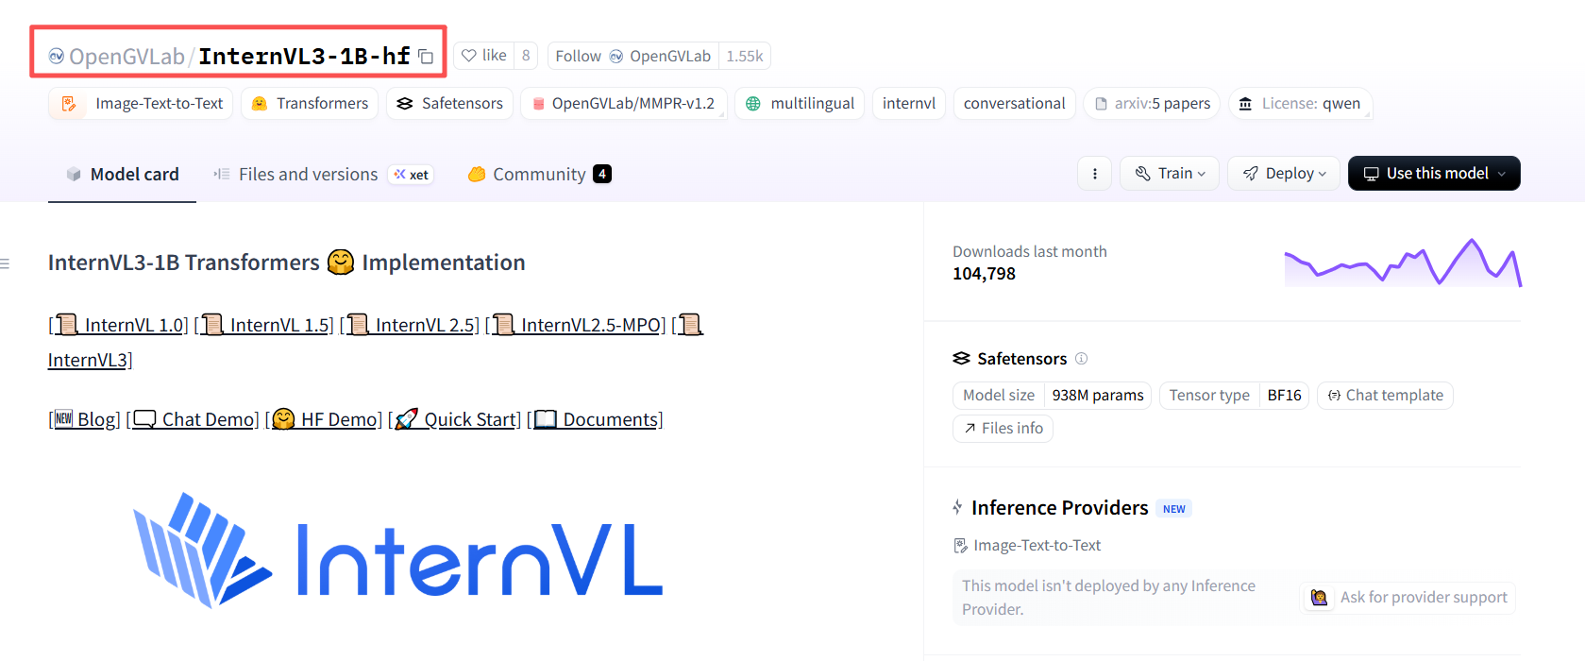Click Model size 938M params badge
Screen dimensions: 1585x661
point(1052,395)
